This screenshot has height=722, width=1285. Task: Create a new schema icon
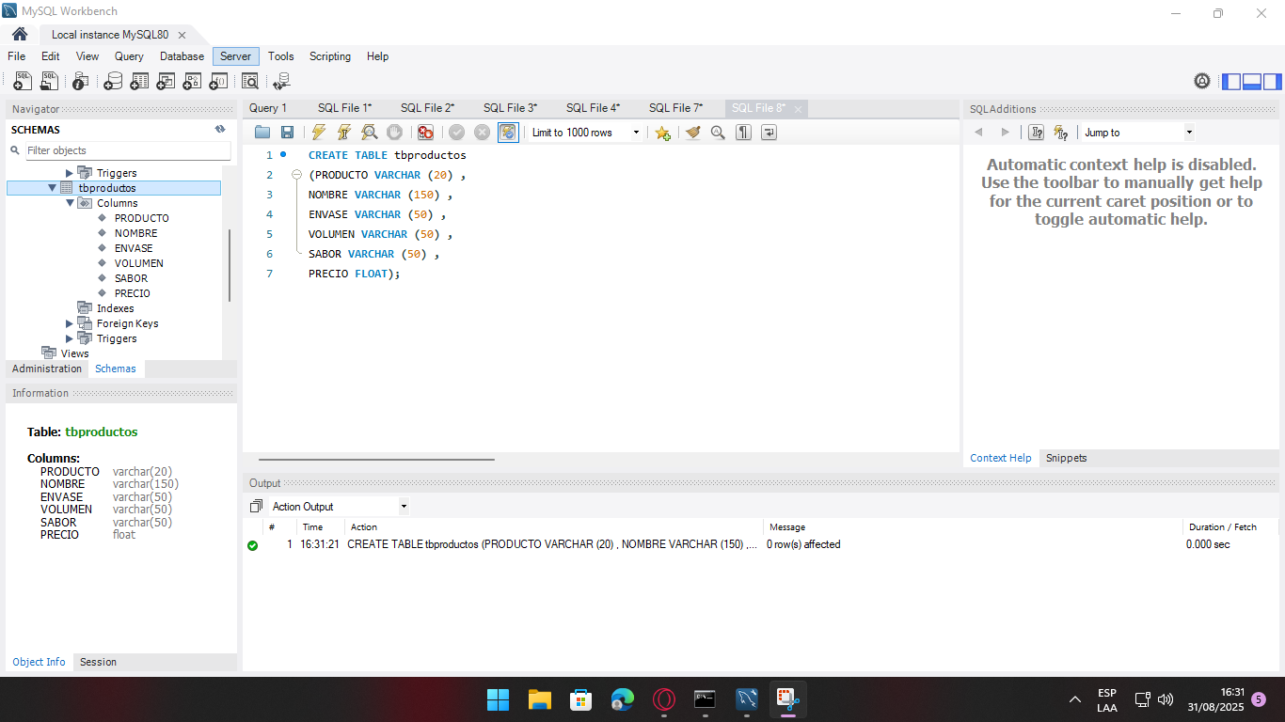(x=113, y=82)
